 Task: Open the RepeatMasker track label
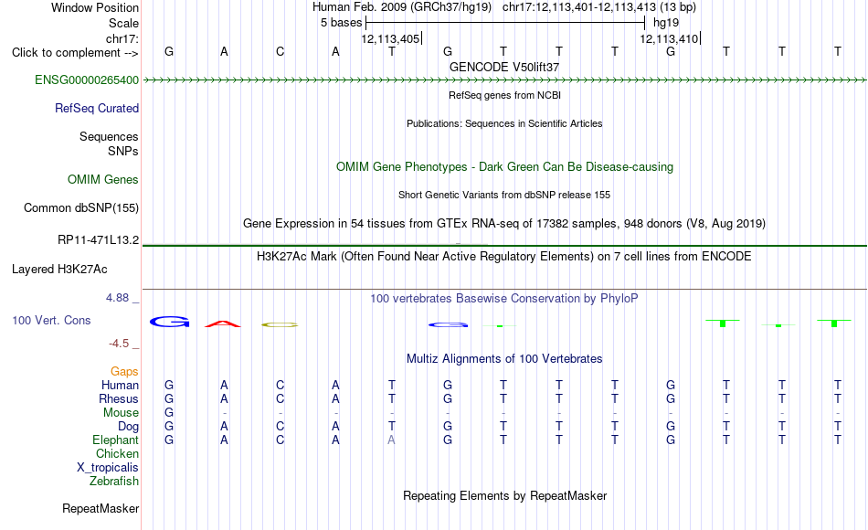coord(101,508)
